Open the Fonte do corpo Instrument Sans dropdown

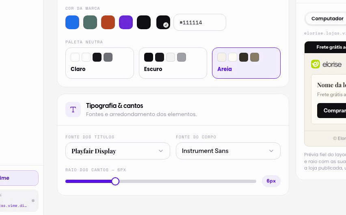228,151
